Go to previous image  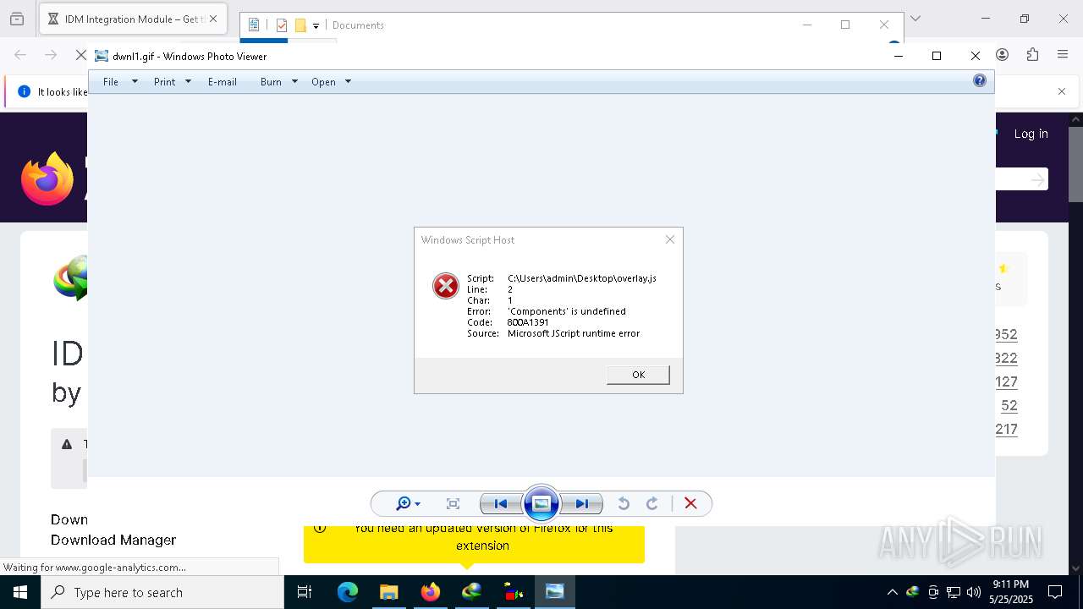click(501, 504)
